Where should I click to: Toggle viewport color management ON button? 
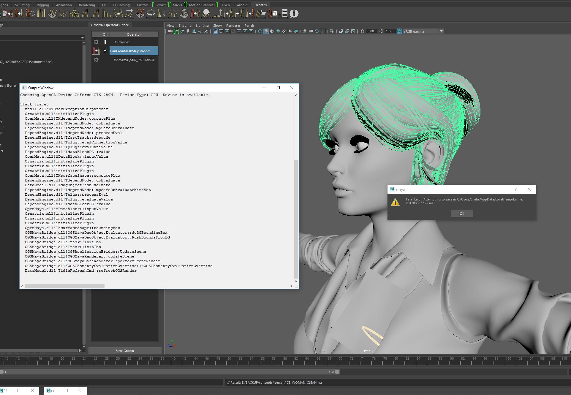pyautogui.click(x=399, y=31)
